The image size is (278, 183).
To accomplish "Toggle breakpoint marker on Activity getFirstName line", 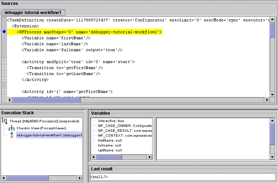I will pos(4,91).
